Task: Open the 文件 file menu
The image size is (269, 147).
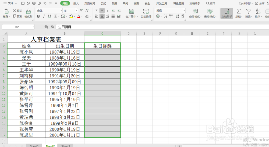Action: tap(10, 3)
